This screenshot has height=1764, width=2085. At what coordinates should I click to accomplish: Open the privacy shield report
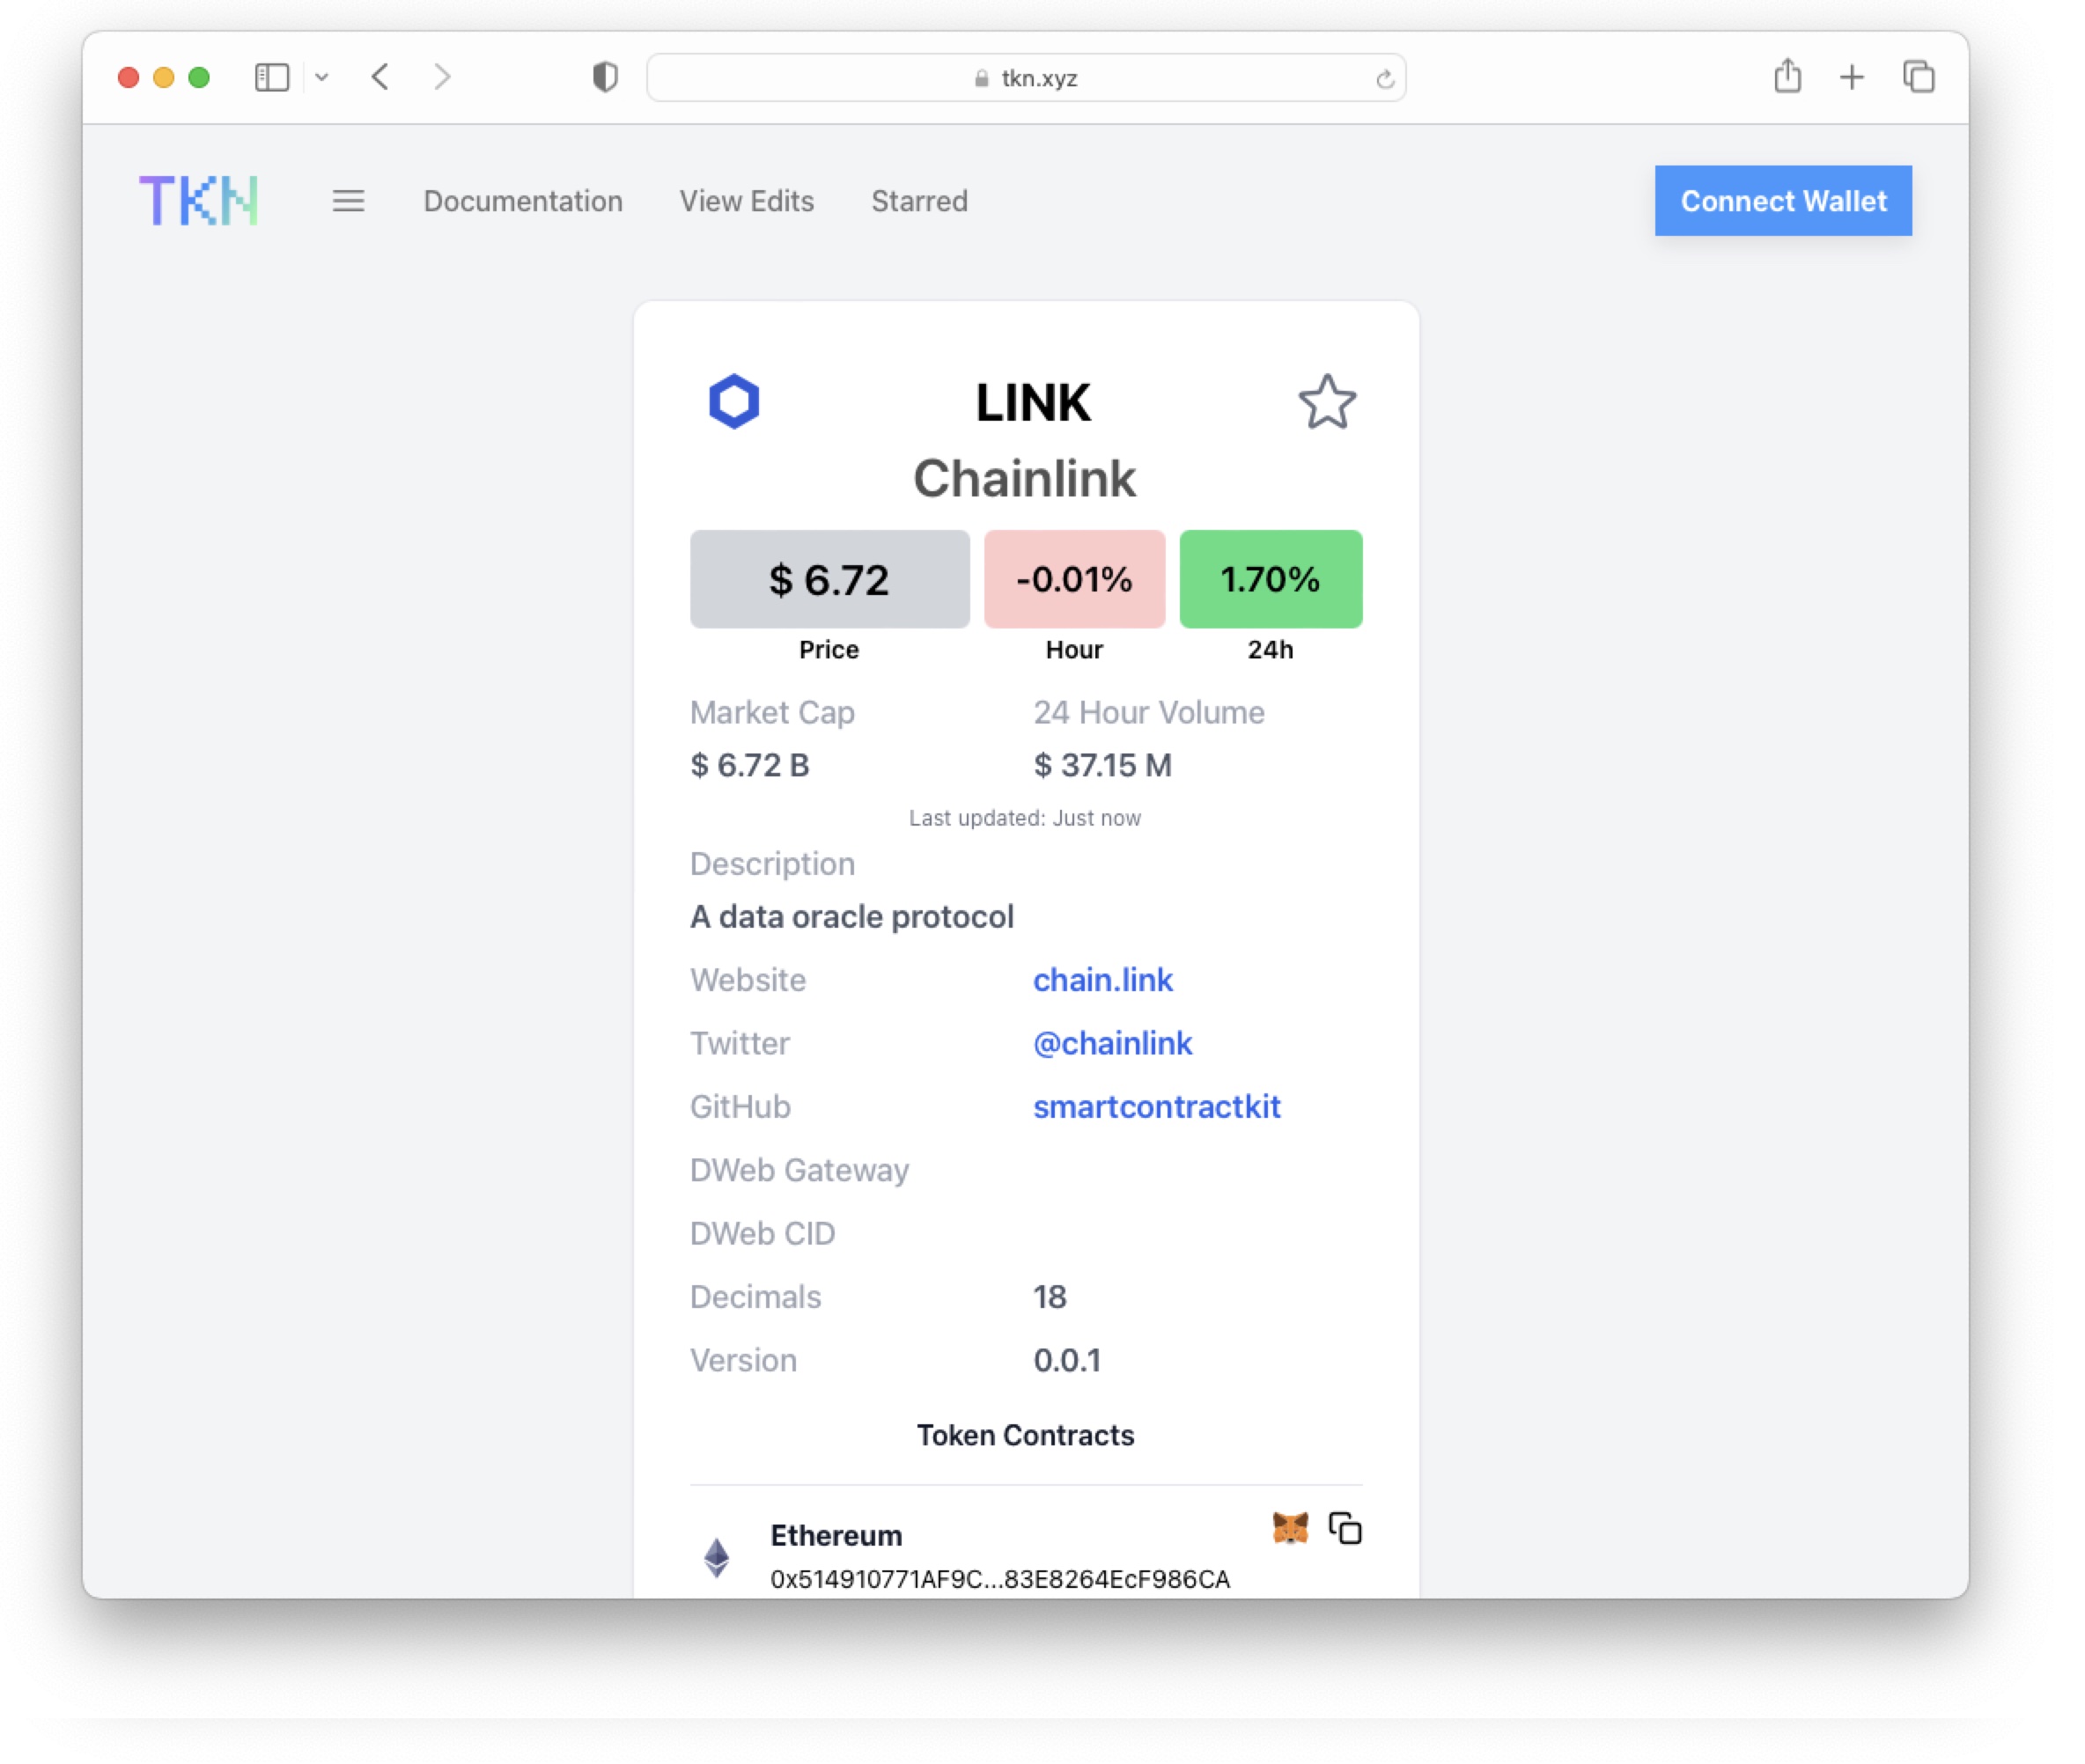coord(604,77)
